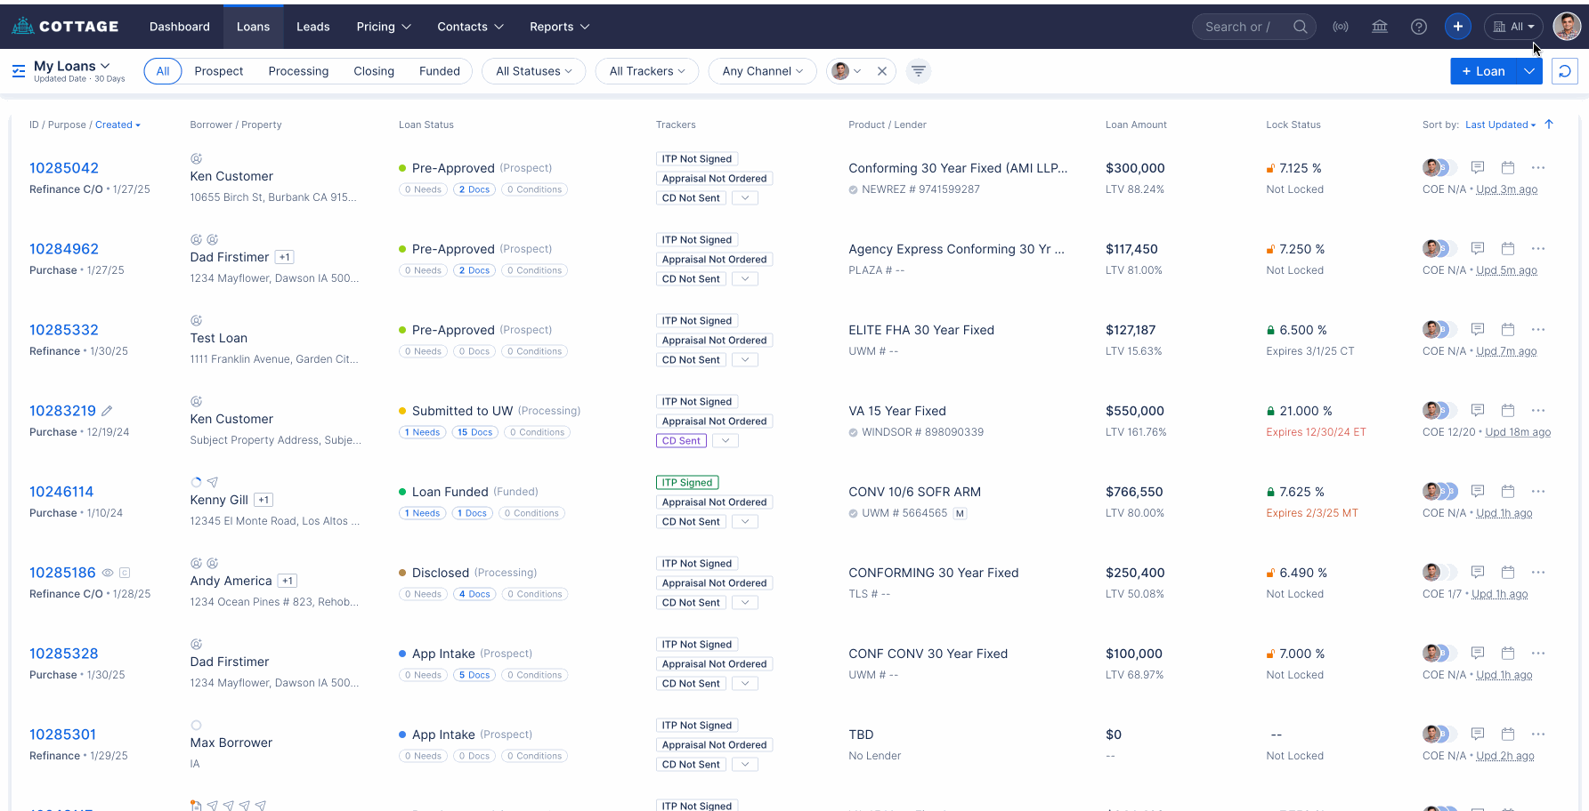Click the + Loan button
Screen dimensions: 1589x811
pos(1483,71)
